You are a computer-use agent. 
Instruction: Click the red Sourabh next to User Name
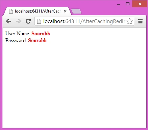[x=41, y=34]
